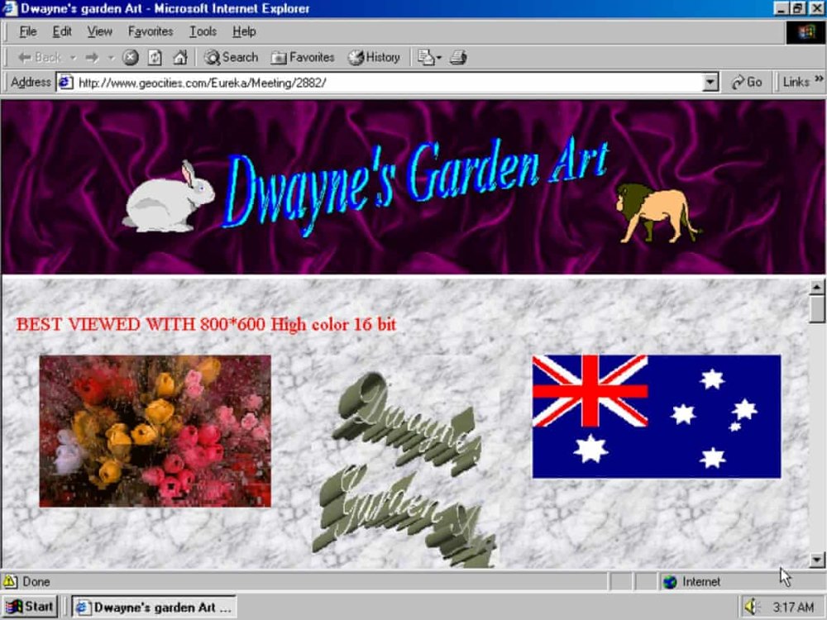Show the History panel
Screen dimensions: 827x620
(374, 57)
